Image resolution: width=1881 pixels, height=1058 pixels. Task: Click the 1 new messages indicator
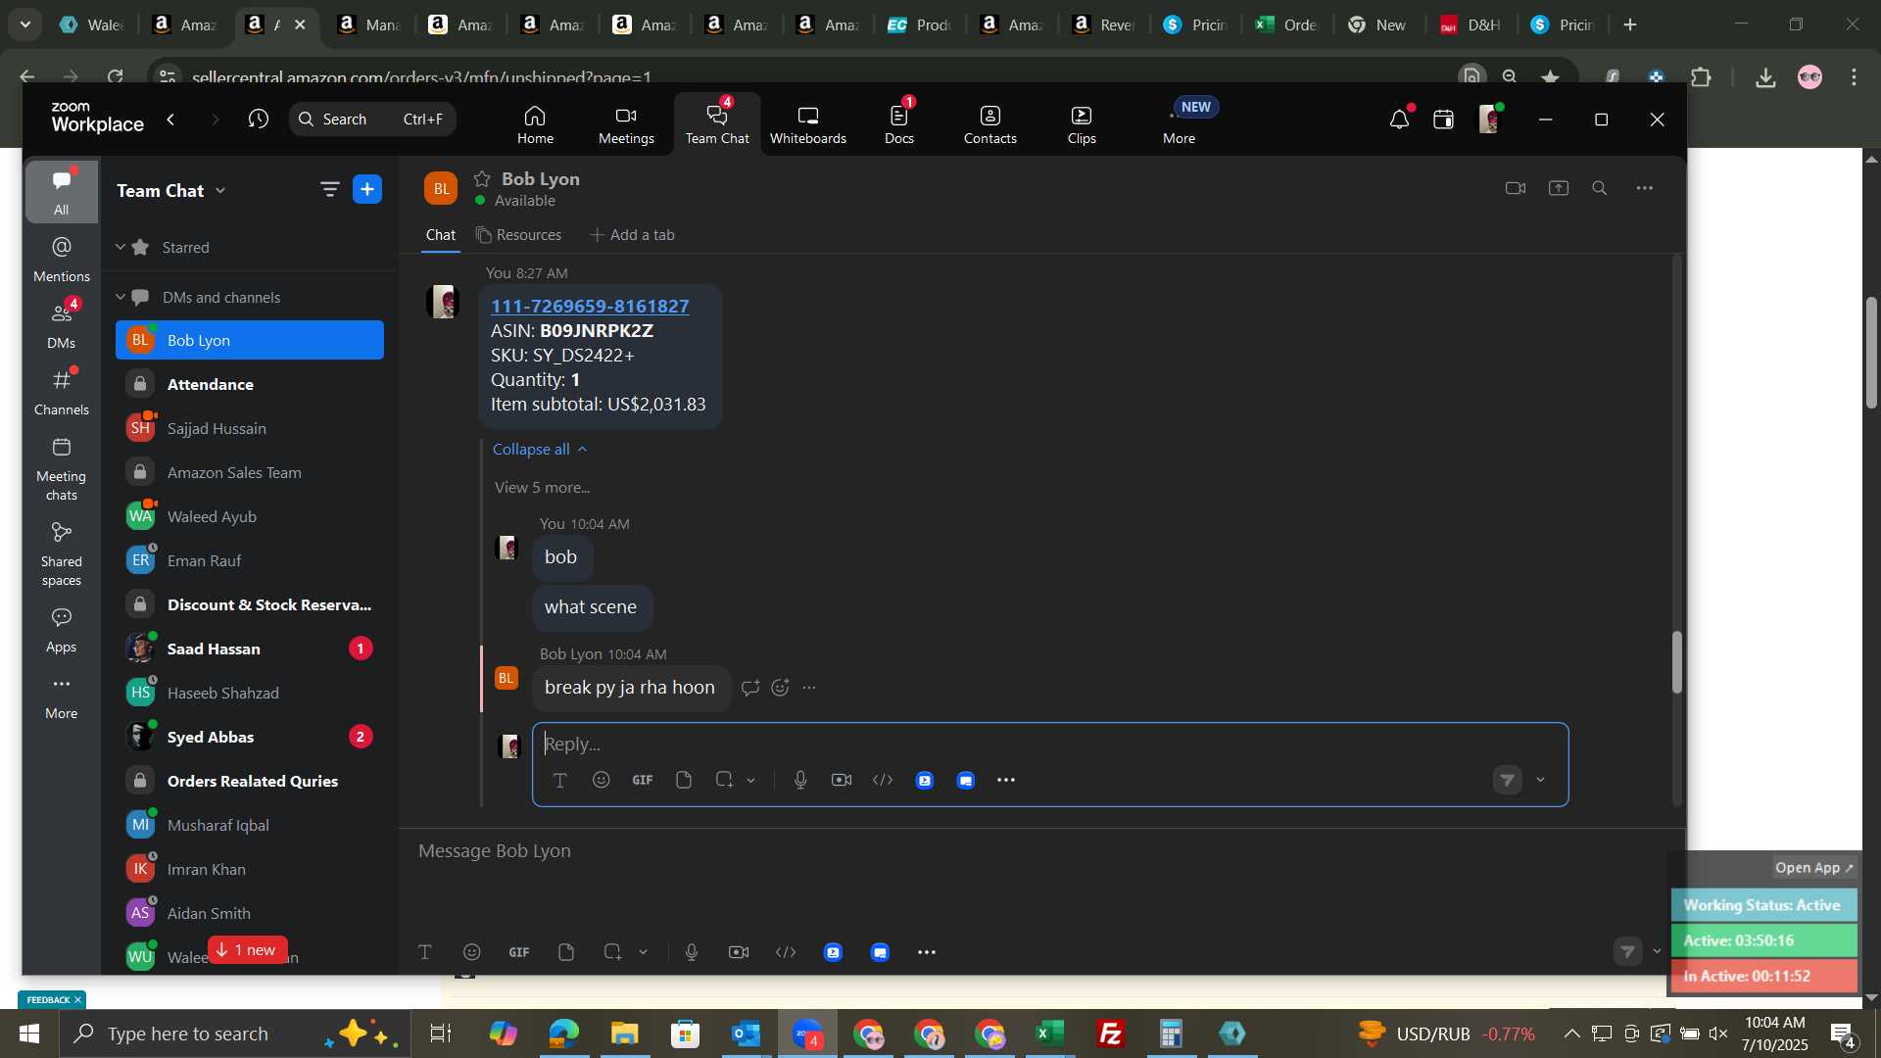click(x=247, y=950)
